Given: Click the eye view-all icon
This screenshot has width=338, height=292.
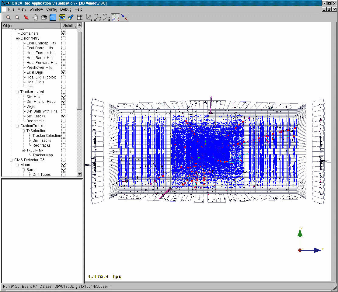Looking at the screenshot, I should (62, 18).
